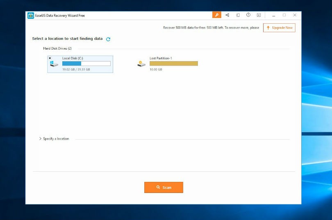The height and width of the screenshot is (220, 332).
Task: Click the Local Disk (C:) Windows drive icon
Action: click(x=54, y=64)
